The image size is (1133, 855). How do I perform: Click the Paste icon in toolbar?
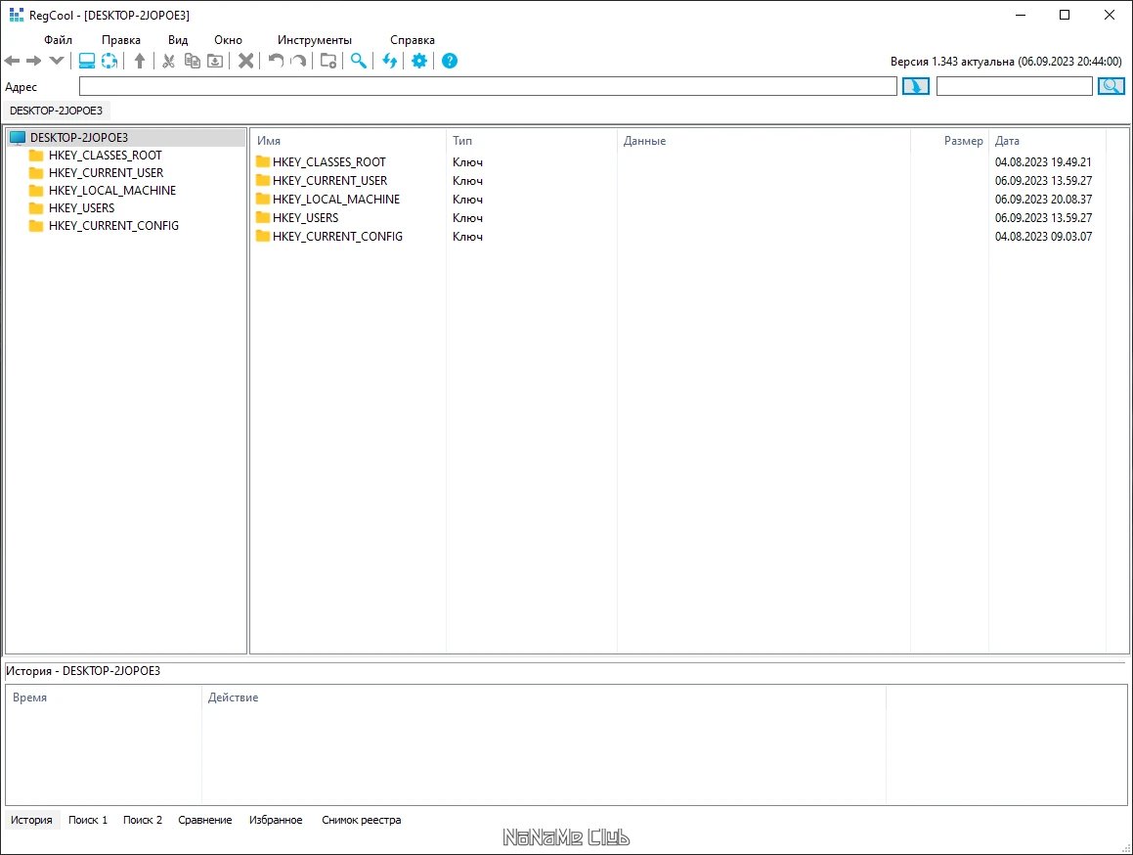215,61
